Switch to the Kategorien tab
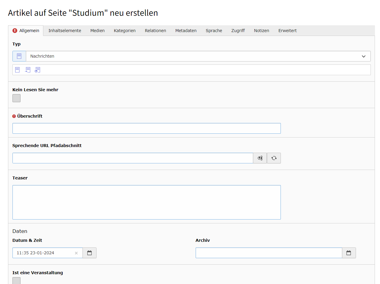Screen dimensions: 380x284 [x=125, y=31]
